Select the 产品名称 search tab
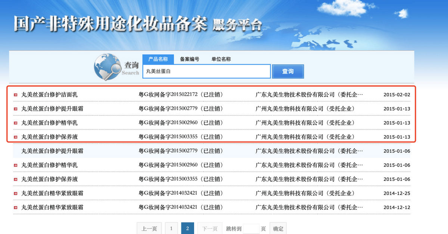 point(158,59)
